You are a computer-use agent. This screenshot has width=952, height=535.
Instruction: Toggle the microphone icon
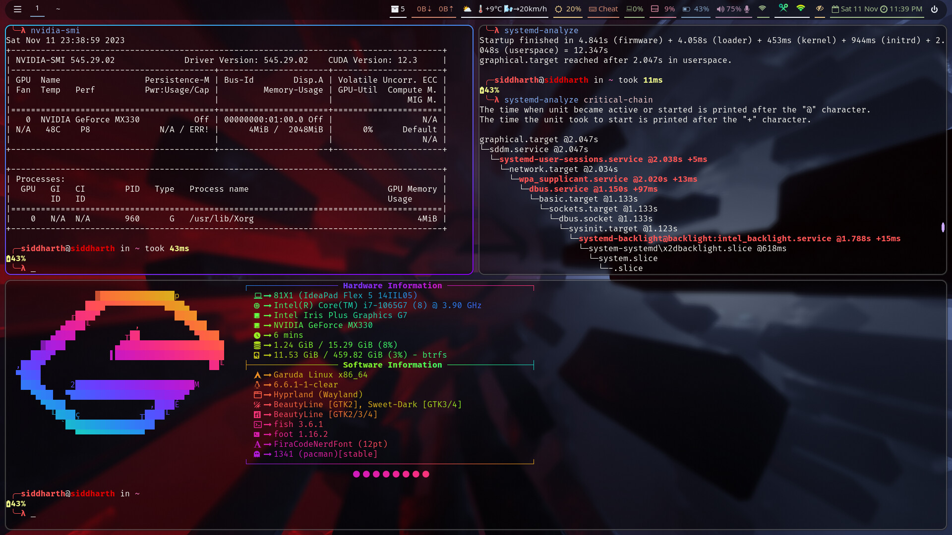pyautogui.click(x=747, y=9)
